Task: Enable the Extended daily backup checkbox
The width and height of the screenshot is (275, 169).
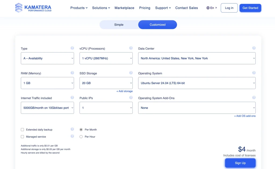Action: (x=23, y=130)
